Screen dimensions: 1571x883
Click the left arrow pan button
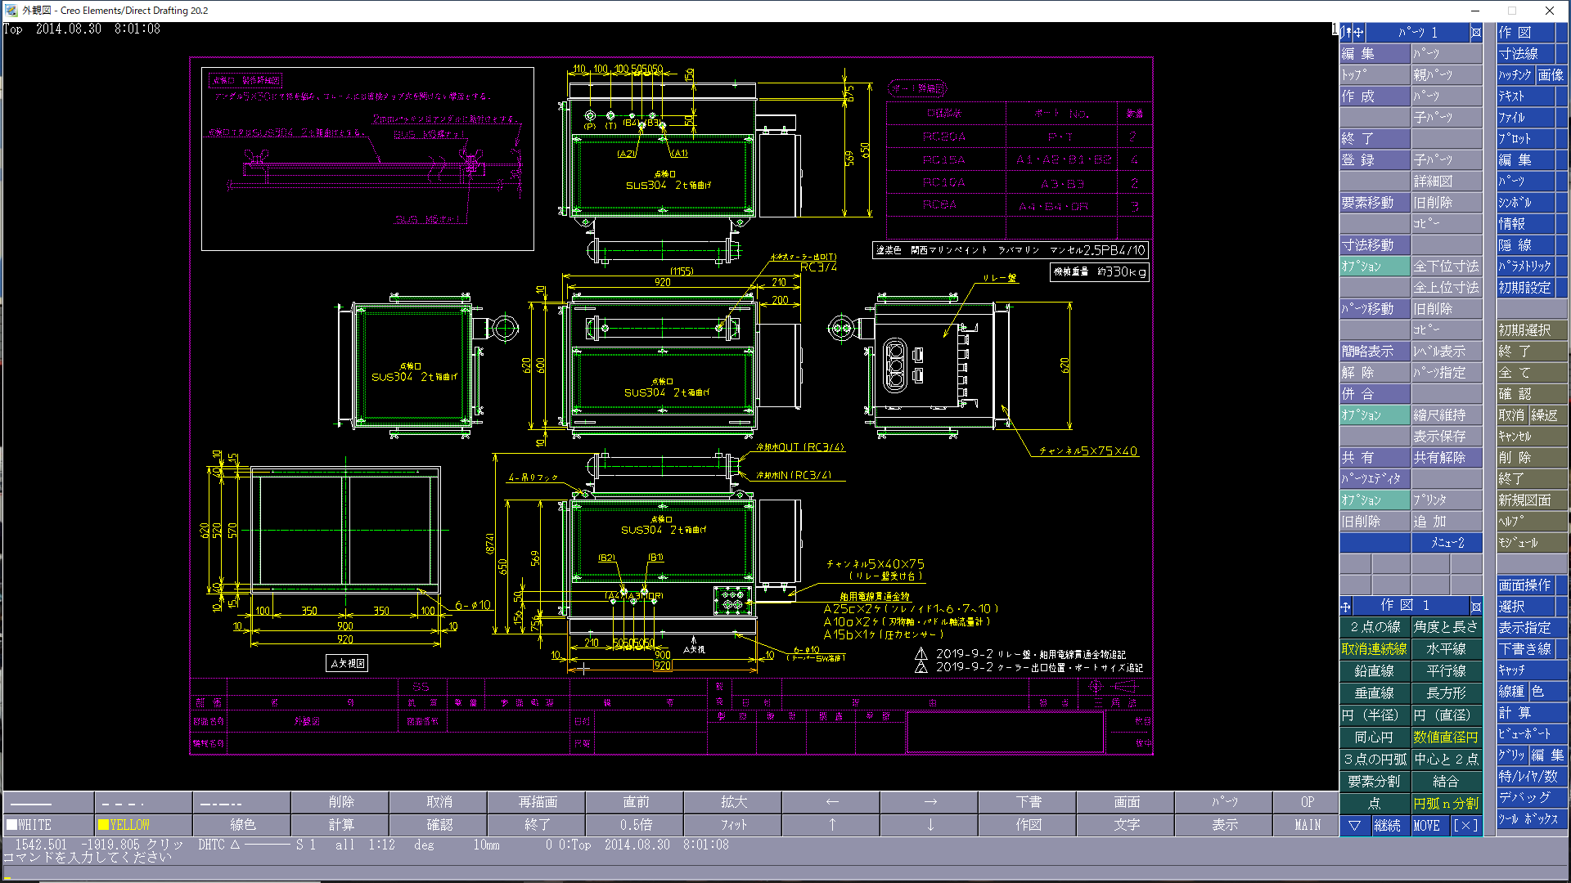[x=831, y=802]
